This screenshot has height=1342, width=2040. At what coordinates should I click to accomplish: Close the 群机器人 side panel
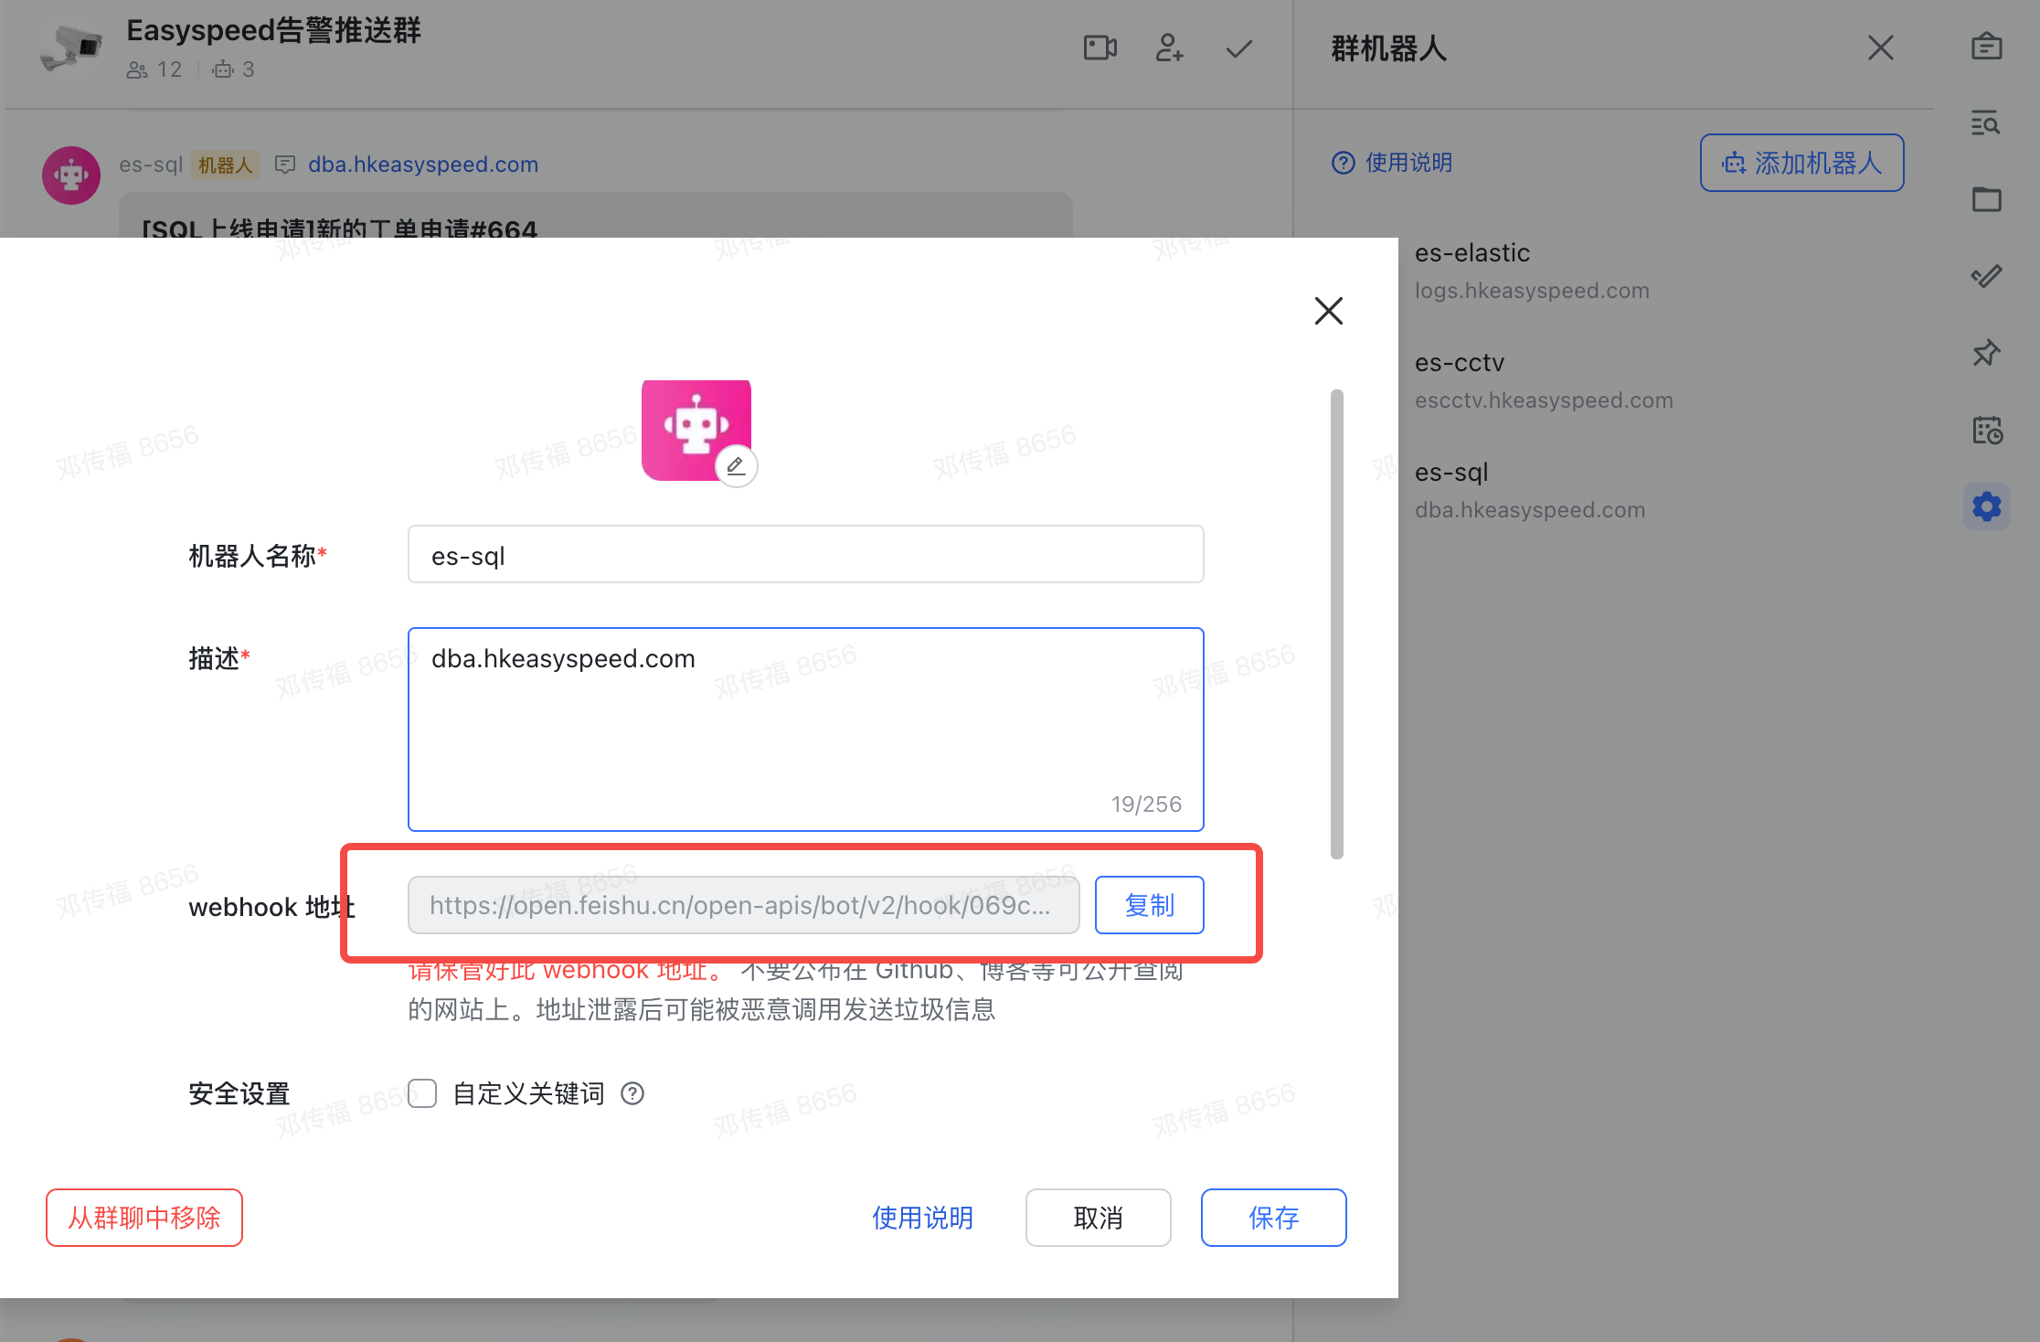click(1880, 48)
